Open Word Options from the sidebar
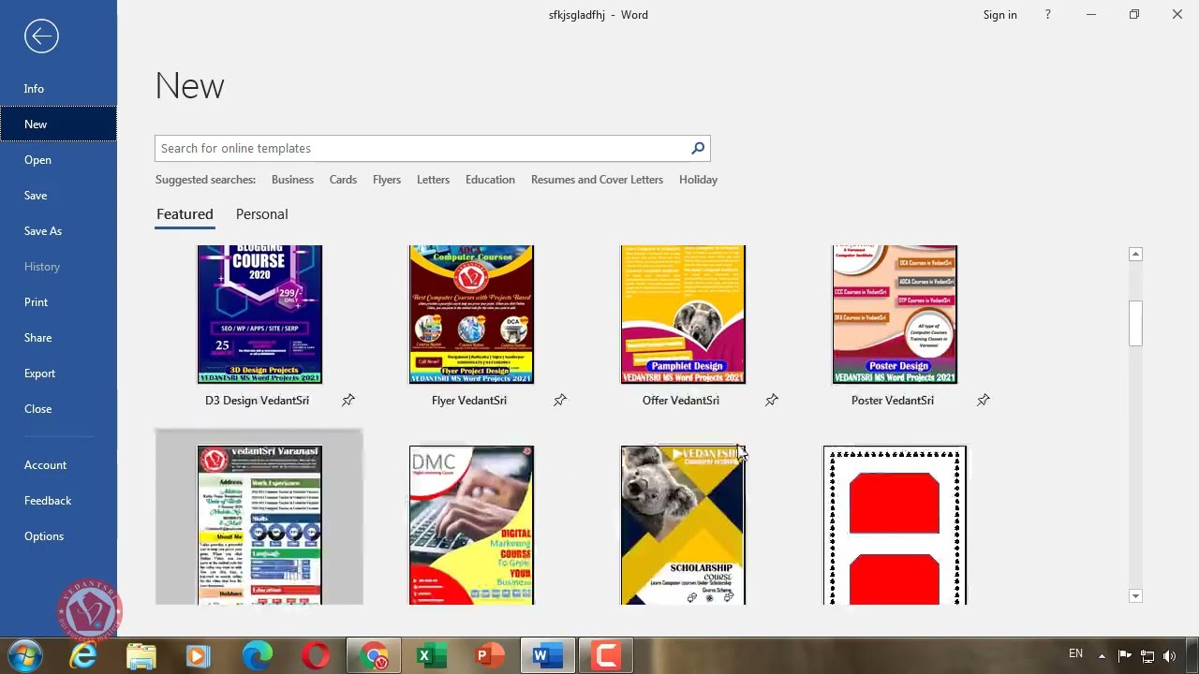Image resolution: width=1199 pixels, height=674 pixels. (58, 536)
